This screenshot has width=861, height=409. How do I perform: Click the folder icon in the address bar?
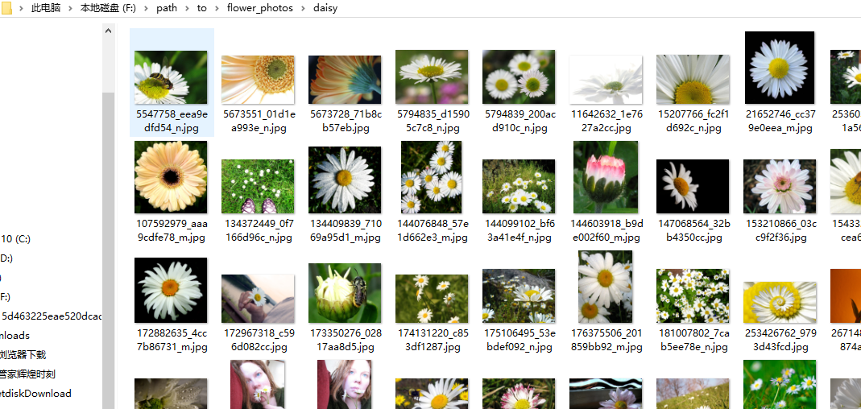6,8
